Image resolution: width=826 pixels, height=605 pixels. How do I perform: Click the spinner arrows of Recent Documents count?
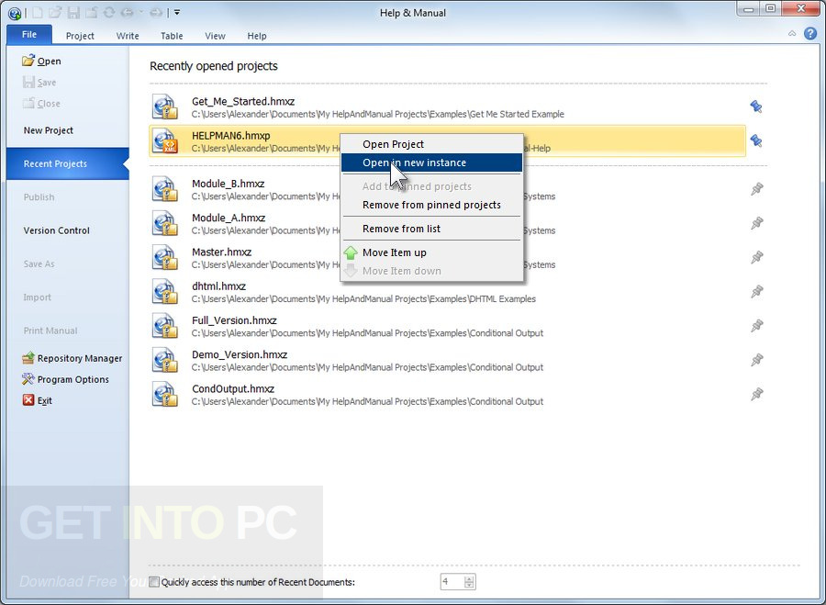pos(469,582)
